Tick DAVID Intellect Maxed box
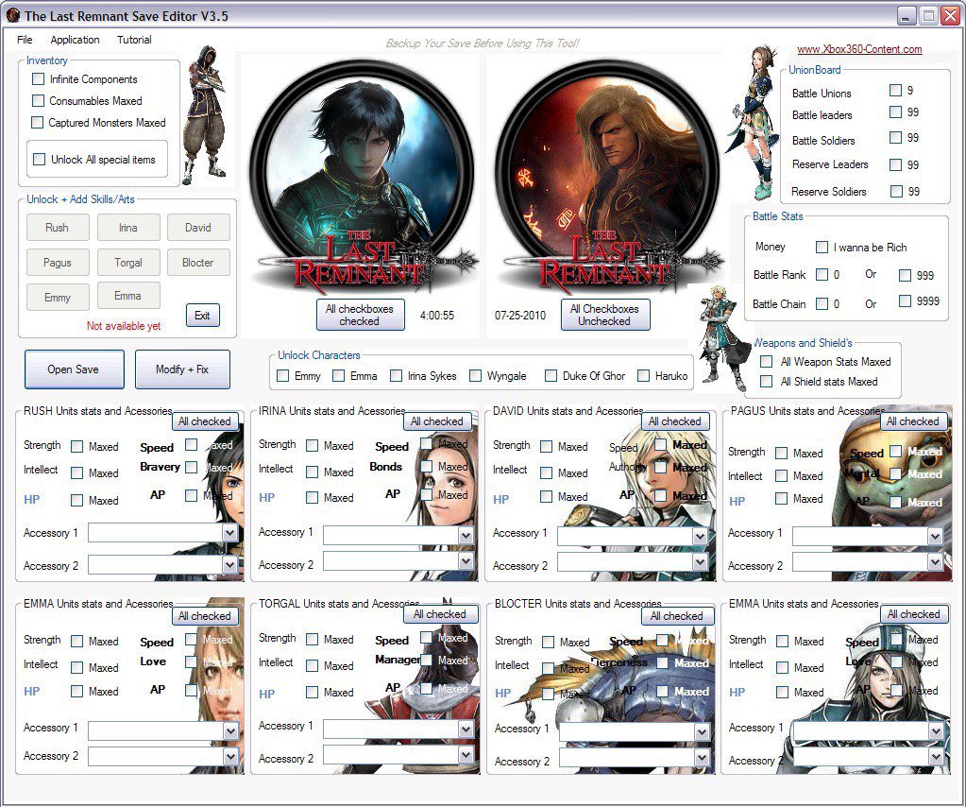 pyautogui.click(x=546, y=472)
